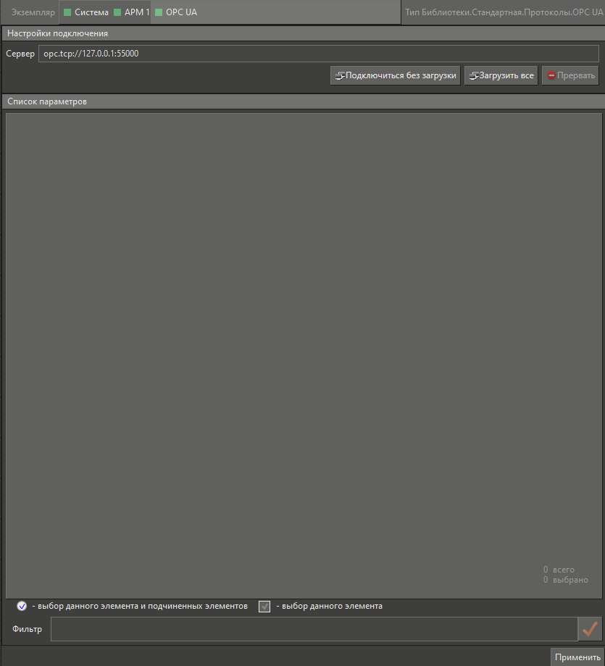
Task: Click the '0 выбрано' selected counter
Action: (565, 580)
